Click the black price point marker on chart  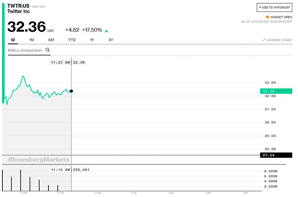point(71,91)
